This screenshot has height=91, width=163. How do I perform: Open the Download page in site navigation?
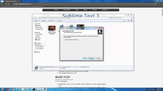[x=67, y=10]
